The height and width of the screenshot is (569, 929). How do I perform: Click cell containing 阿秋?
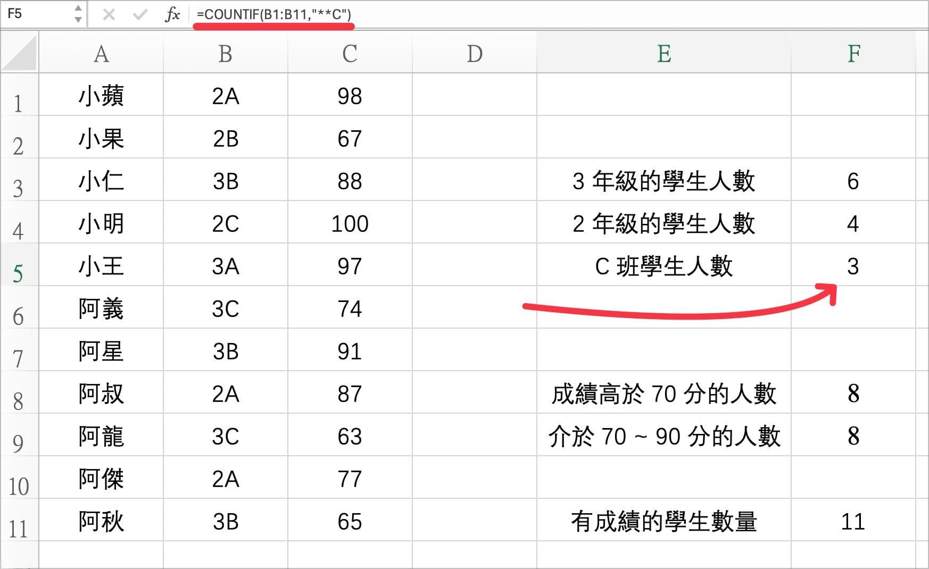101,520
